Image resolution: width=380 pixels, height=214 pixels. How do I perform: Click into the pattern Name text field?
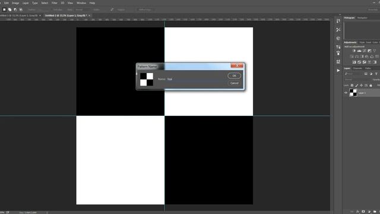coord(197,79)
